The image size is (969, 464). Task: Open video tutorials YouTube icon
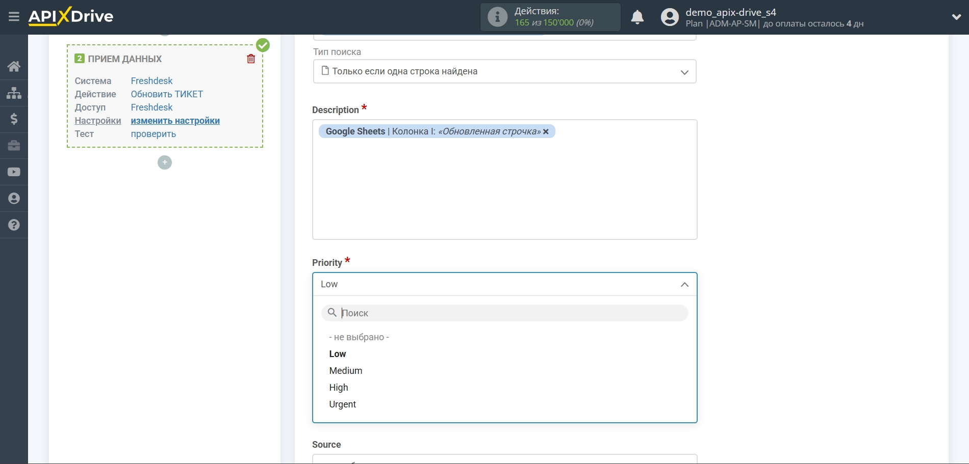[x=14, y=172]
